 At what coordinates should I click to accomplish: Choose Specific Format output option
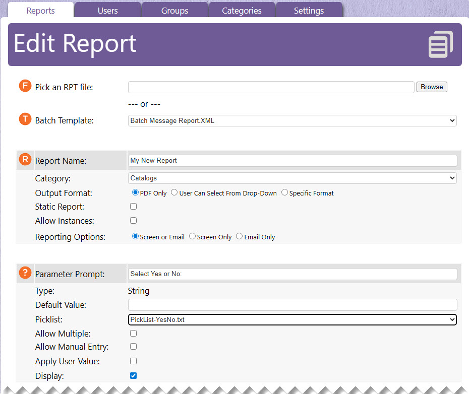(x=284, y=192)
